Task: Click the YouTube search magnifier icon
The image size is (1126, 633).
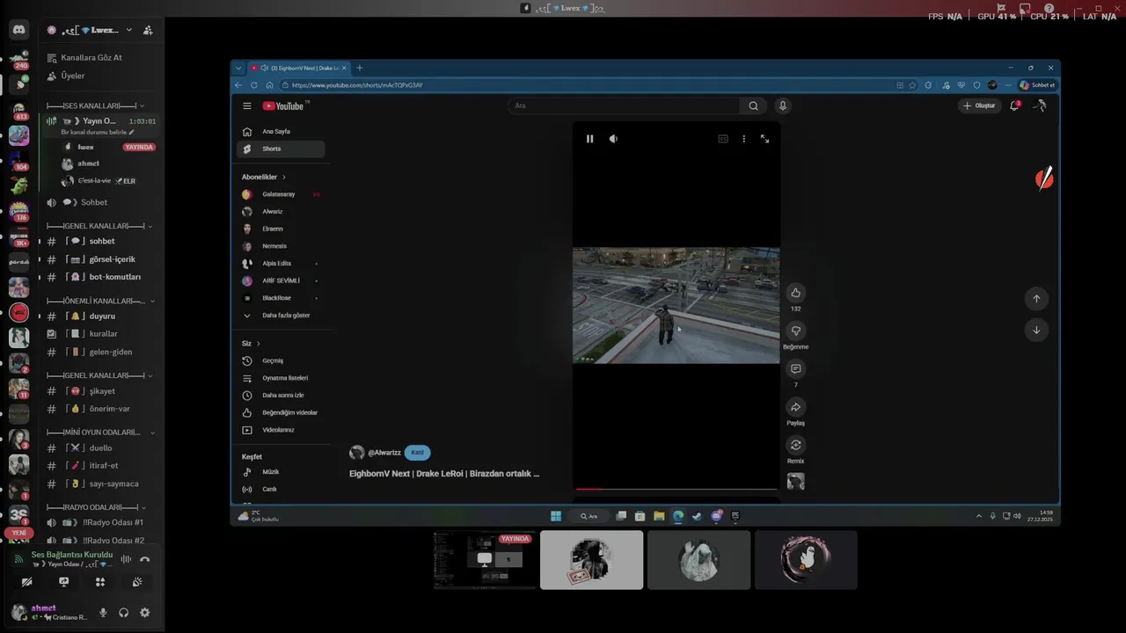Action: point(753,105)
